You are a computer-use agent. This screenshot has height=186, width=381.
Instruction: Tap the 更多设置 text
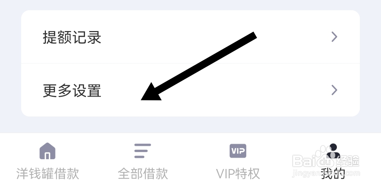[72, 90]
